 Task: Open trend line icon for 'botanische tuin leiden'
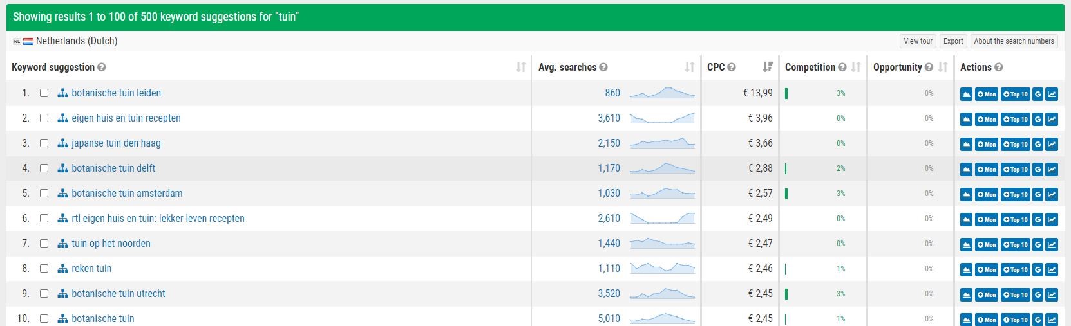[1052, 94]
